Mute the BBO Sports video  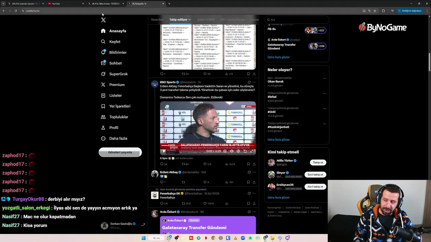(231, 151)
